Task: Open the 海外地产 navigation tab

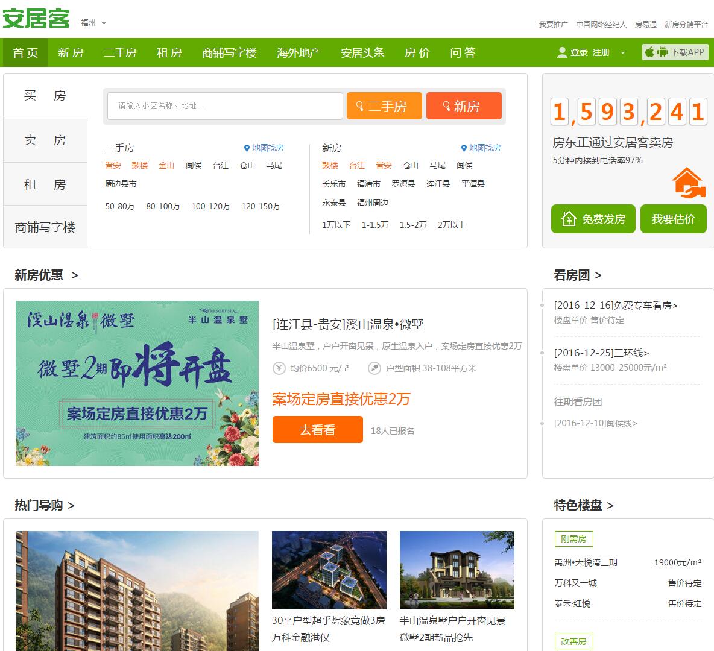Action: tap(299, 53)
